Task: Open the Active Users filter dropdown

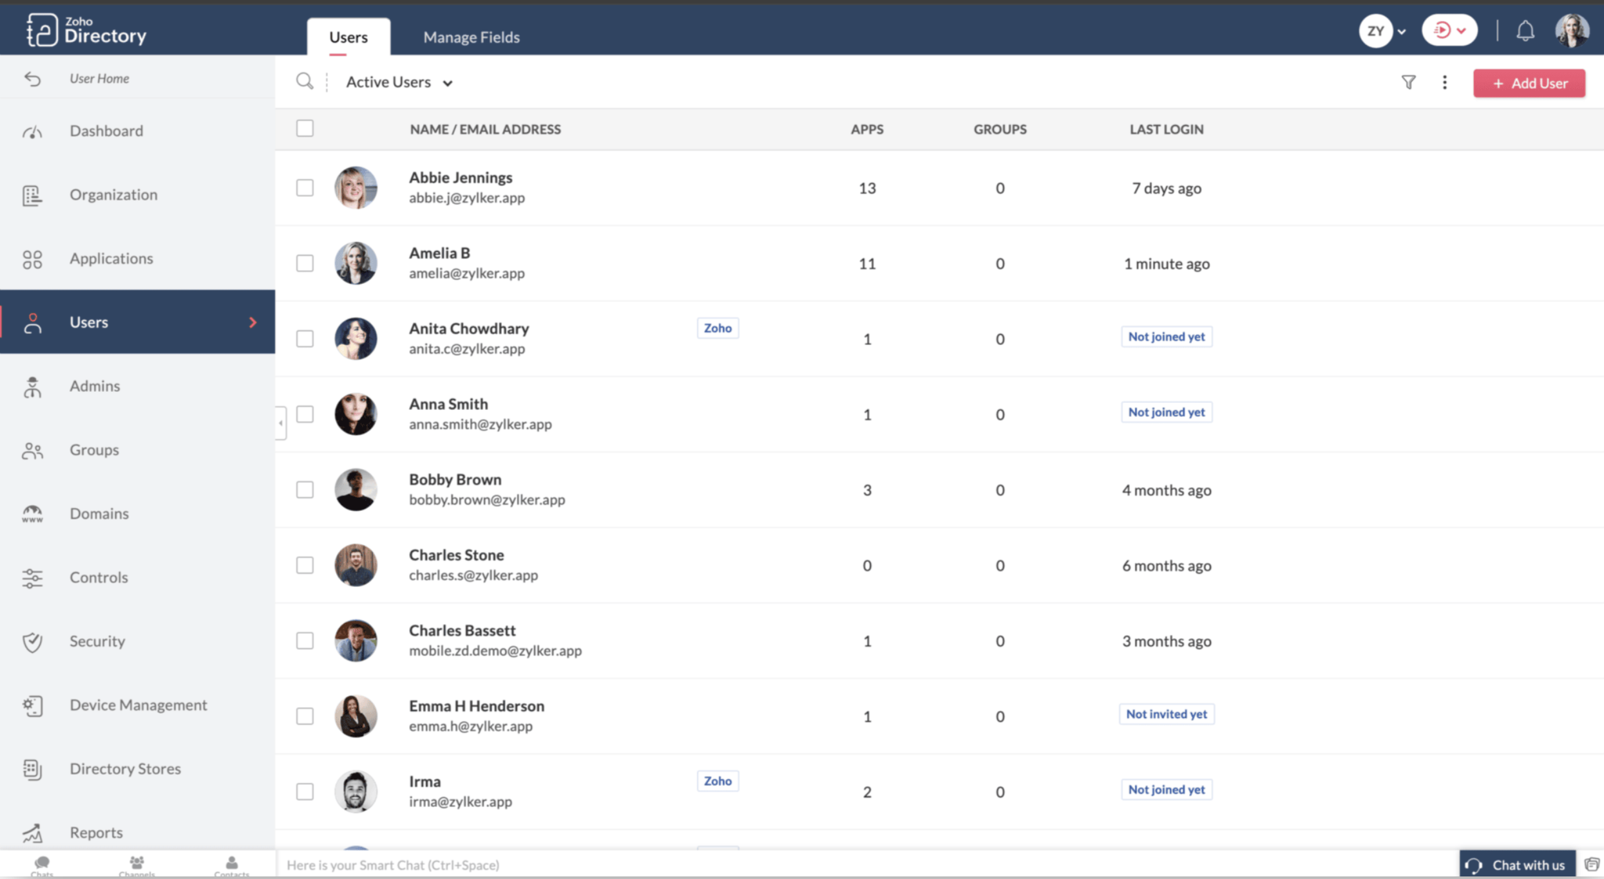Action: coord(397,82)
